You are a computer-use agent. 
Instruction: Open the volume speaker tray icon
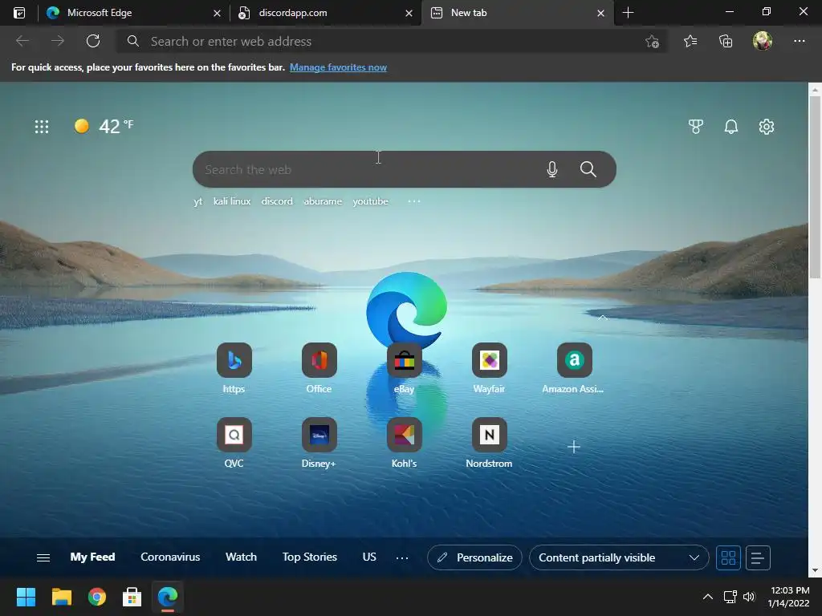pos(749,597)
